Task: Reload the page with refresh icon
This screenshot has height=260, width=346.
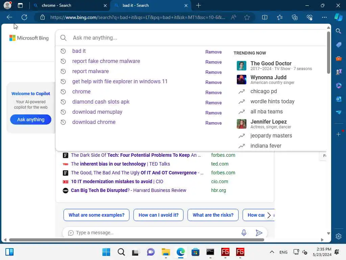Action: pos(24,17)
